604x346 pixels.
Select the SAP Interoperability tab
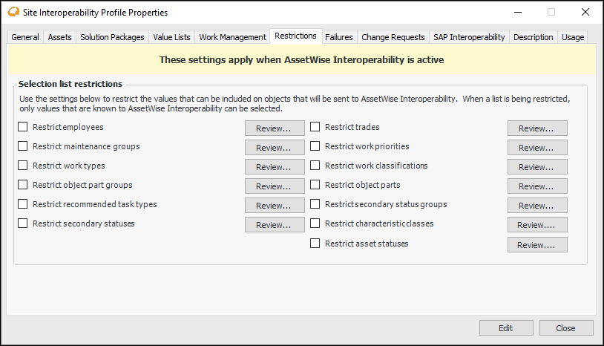click(x=468, y=37)
